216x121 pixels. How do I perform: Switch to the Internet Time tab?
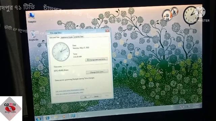(79, 37)
